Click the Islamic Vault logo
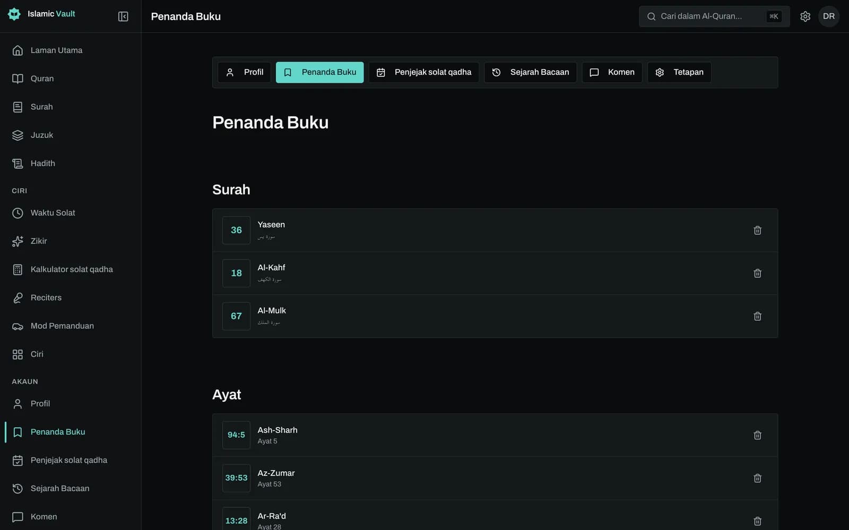This screenshot has width=849, height=530. 41,14
